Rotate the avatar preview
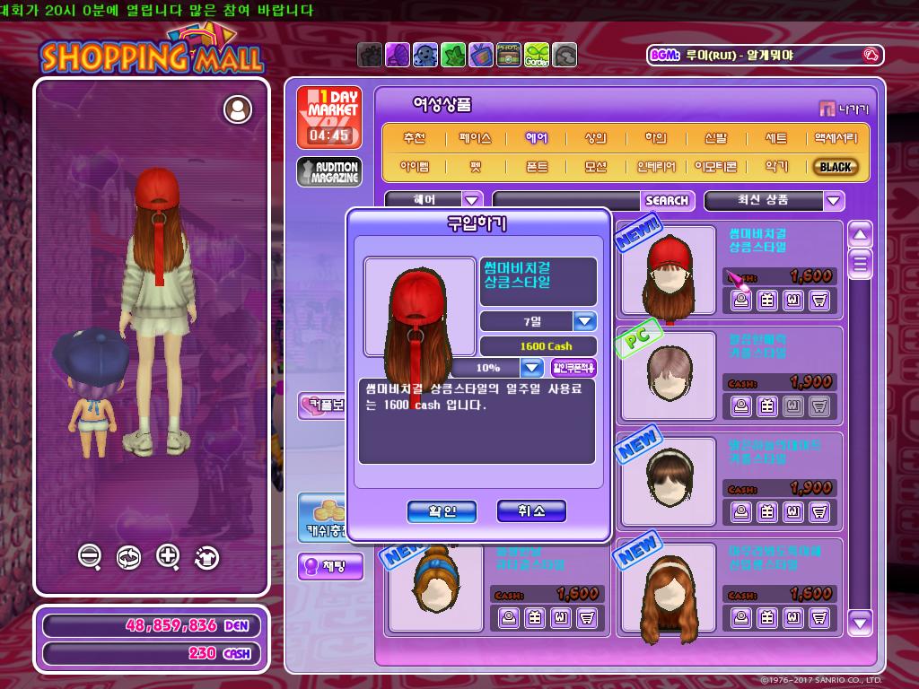Screen dimensions: 919x689 tap(129, 557)
